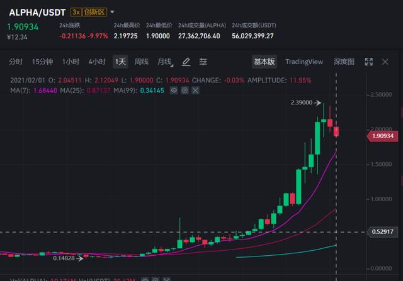The height and width of the screenshot is (281, 403).
Task: Open the 月线 interval dropdown
Action: coord(165,62)
